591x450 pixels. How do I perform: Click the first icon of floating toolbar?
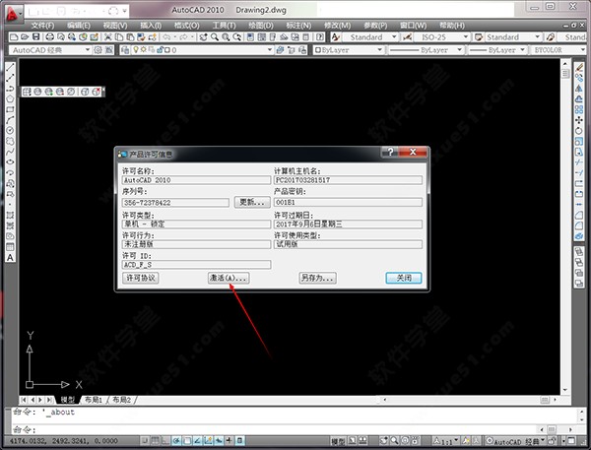tap(27, 92)
